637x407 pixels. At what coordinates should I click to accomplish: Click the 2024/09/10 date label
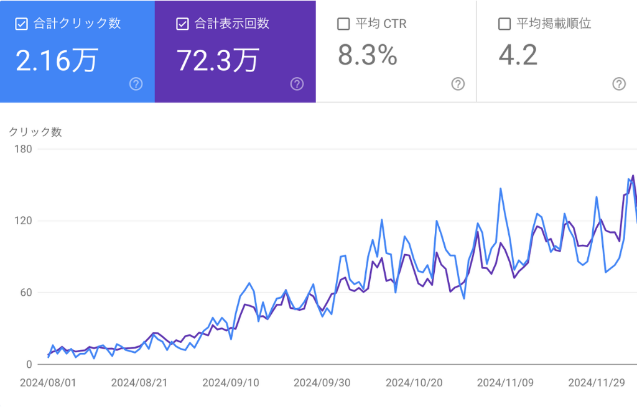click(231, 383)
